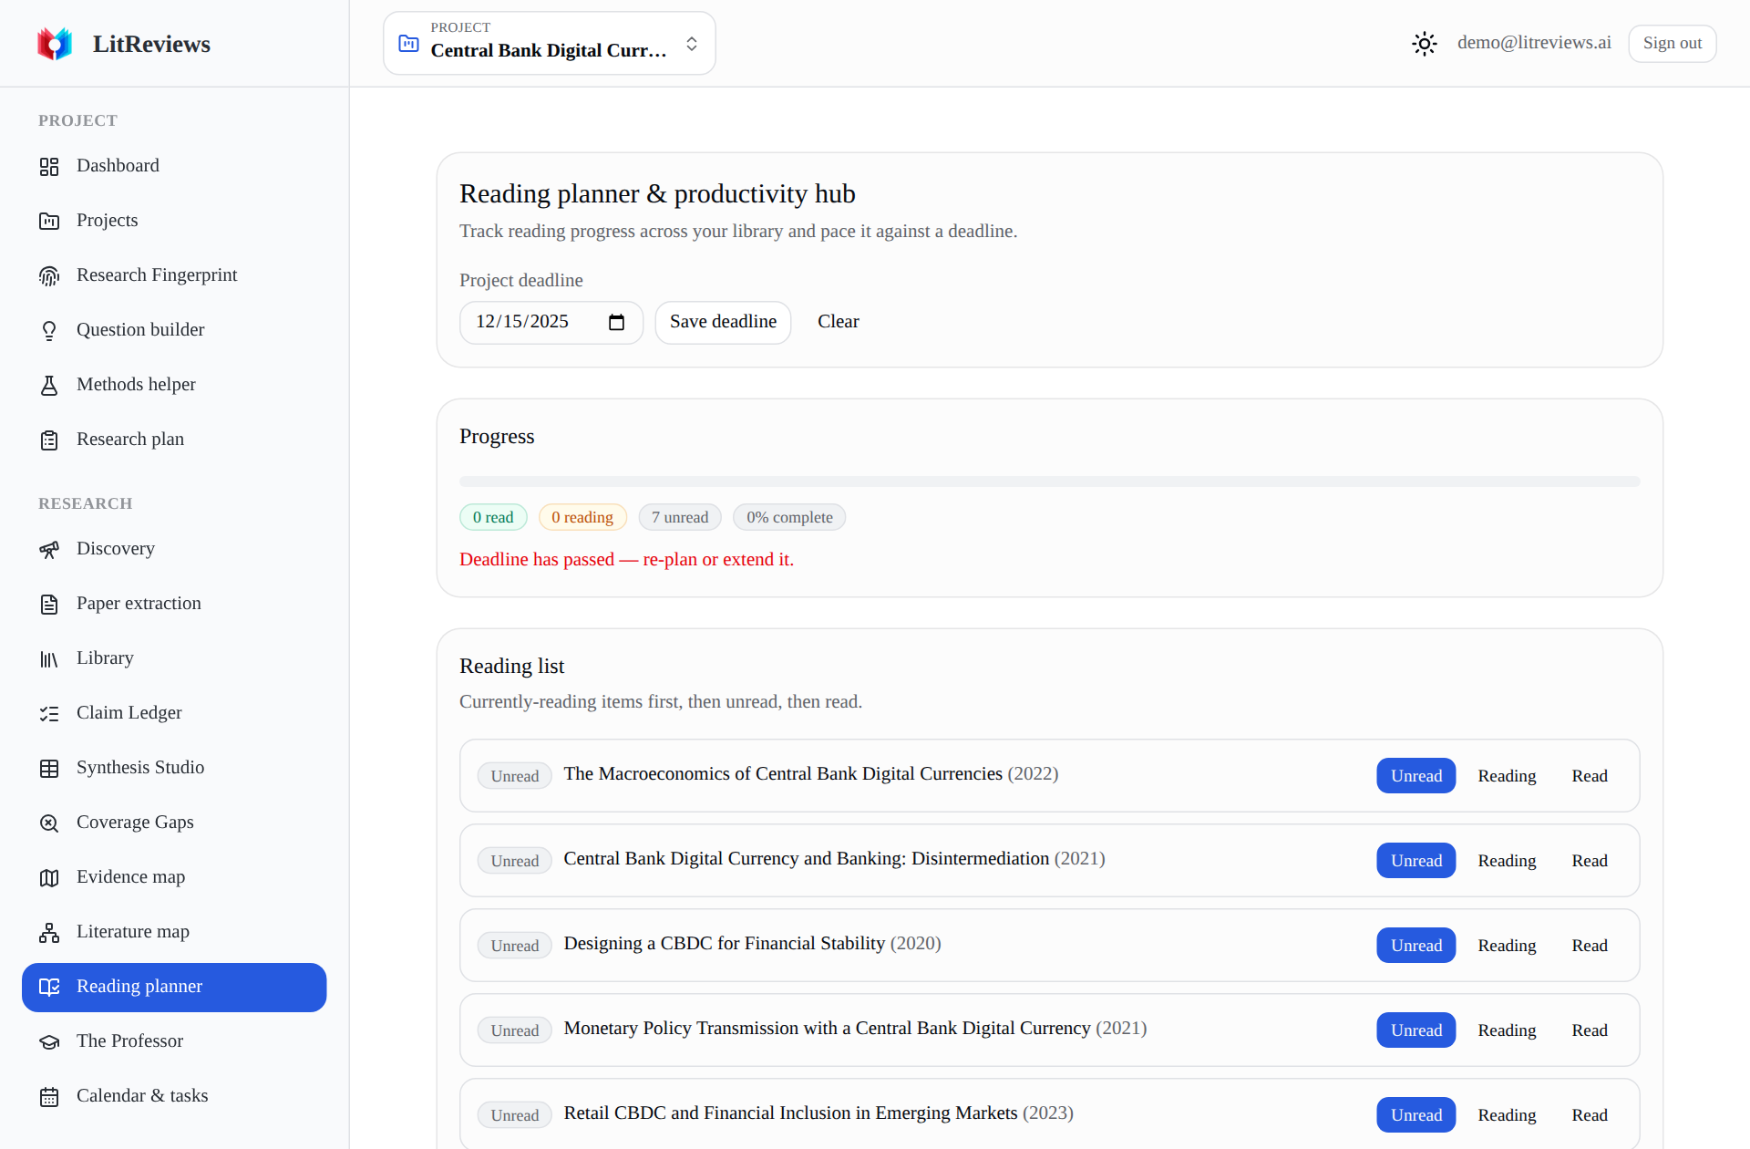The height and width of the screenshot is (1149, 1750).
Task: Mark The Macroeconomics of CBDC as Unread
Action: 1415,776
